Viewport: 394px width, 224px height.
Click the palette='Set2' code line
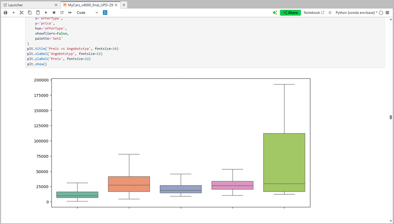(49, 38)
